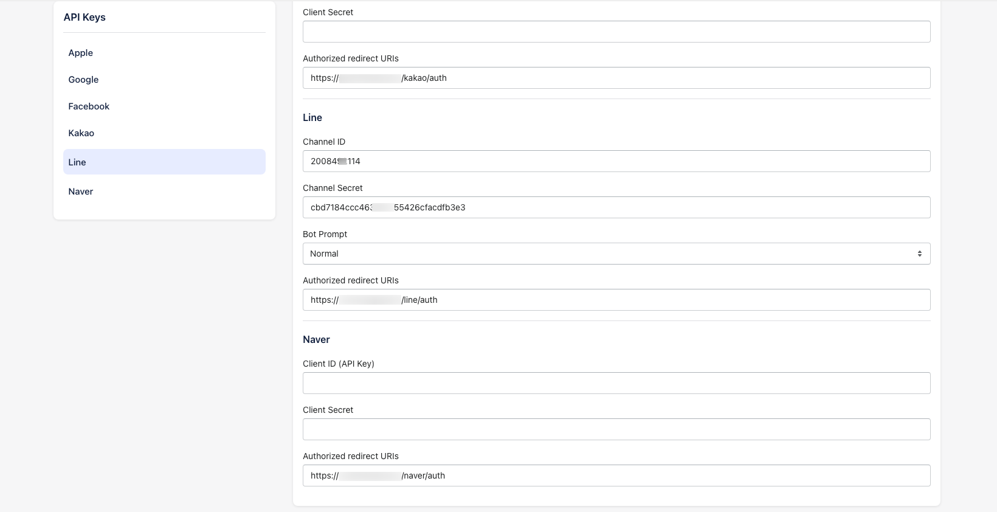The image size is (997, 512).
Task: Jump to the Naver sidebar item
Action: tap(164, 192)
